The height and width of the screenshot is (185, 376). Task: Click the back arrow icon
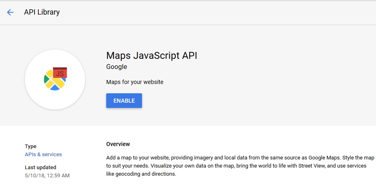point(10,12)
